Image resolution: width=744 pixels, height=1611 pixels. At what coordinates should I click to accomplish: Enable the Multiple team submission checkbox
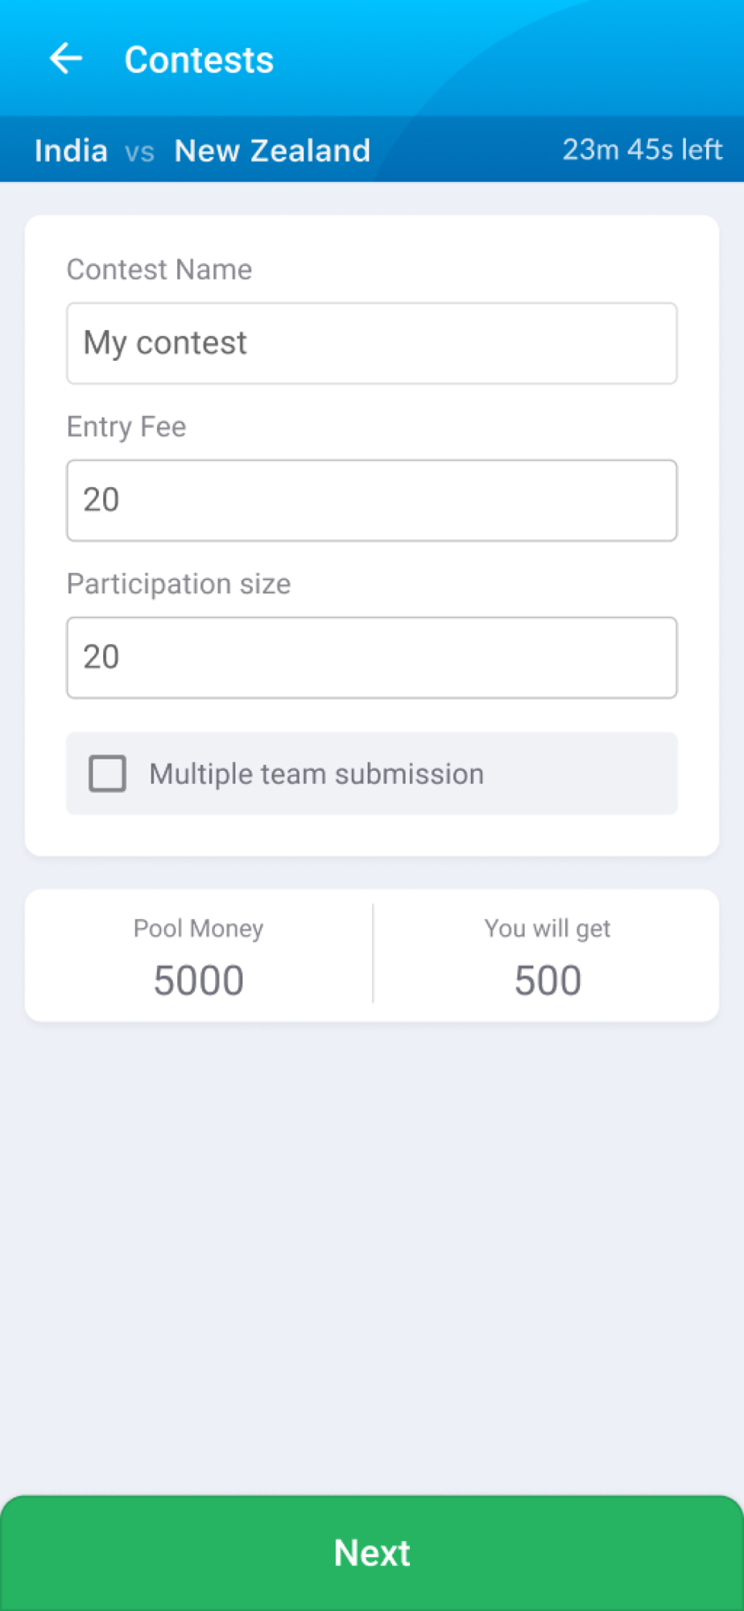107,773
